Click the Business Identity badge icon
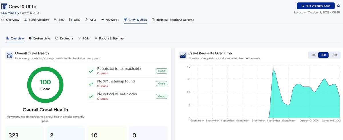Screen dimensions: 343x140 [x=153, y=20]
